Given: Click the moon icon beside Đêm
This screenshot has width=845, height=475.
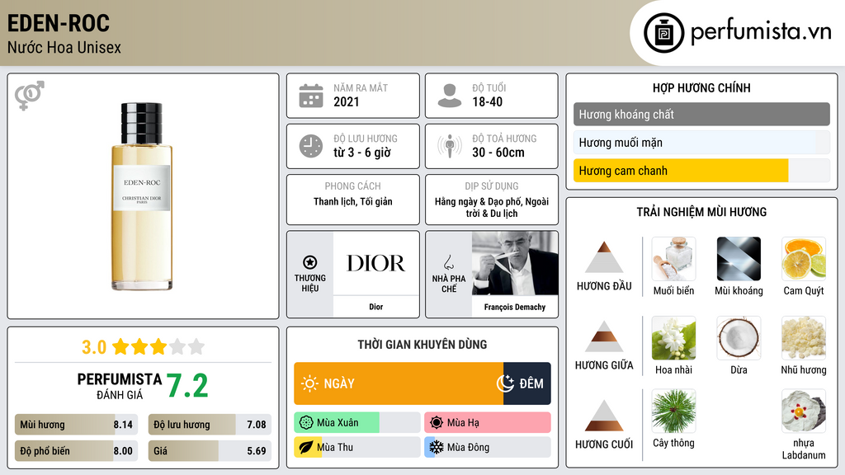Looking at the screenshot, I should coord(506,383).
